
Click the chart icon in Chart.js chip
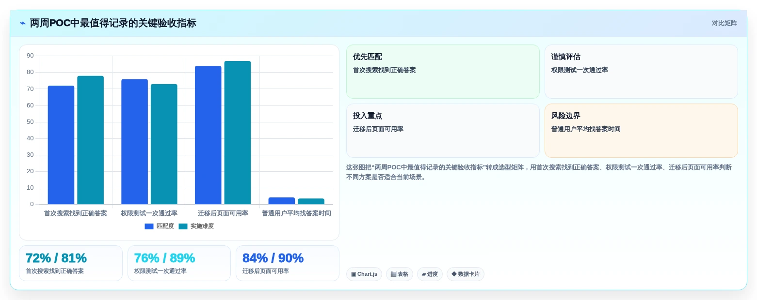(x=354, y=274)
